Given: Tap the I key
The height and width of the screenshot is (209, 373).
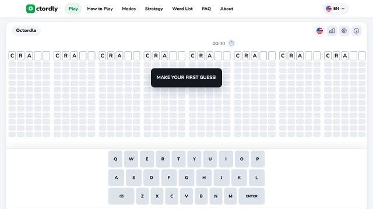Looking at the screenshot, I should 226,159.
